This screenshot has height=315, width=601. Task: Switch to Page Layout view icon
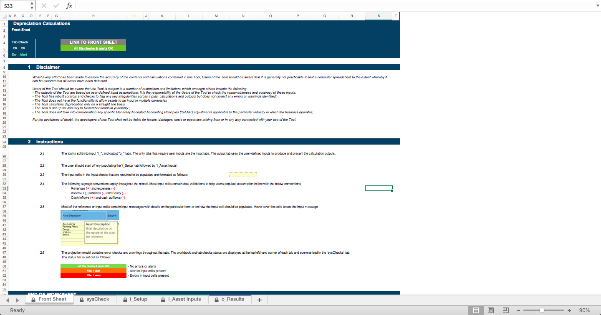[x=490, y=310]
